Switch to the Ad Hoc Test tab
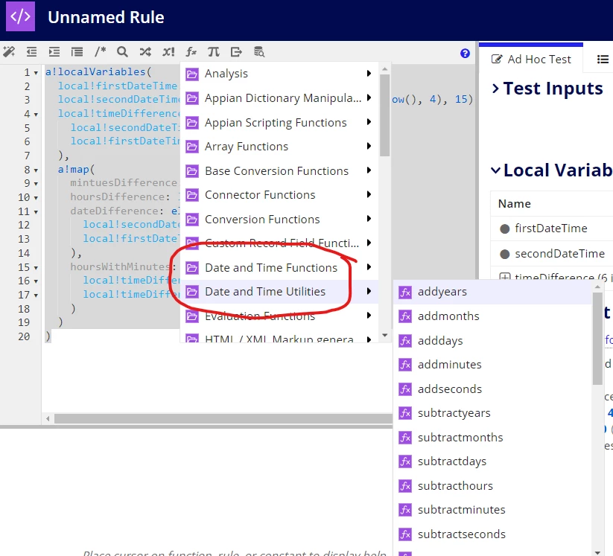613x556 pixels. [x=531, y=60]
